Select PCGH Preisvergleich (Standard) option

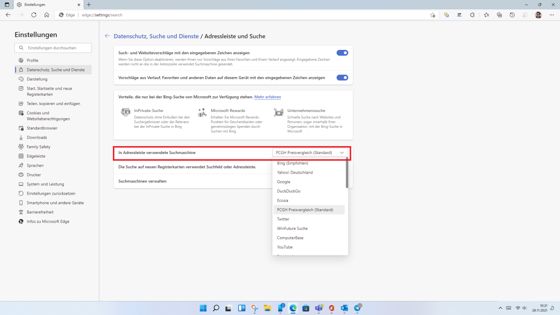click(x=310, y=210)
